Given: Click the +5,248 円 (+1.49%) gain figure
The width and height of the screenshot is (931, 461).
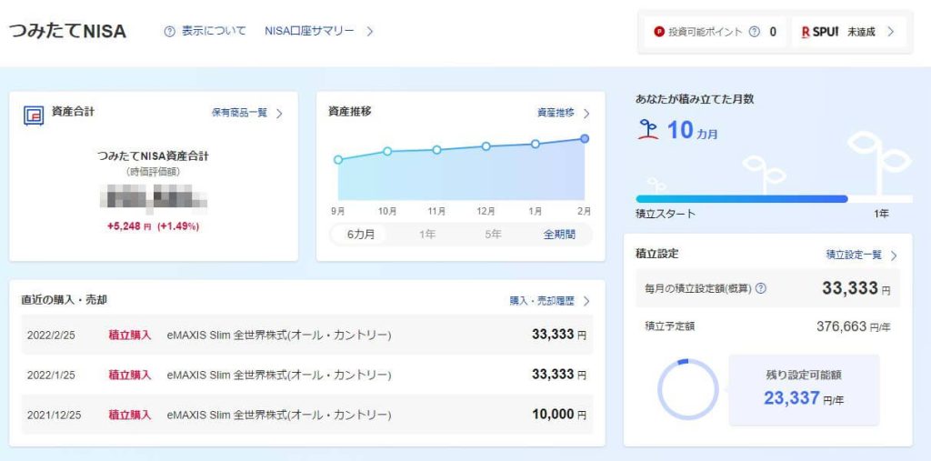Looking at the screenshot, I should coord(153,226).
